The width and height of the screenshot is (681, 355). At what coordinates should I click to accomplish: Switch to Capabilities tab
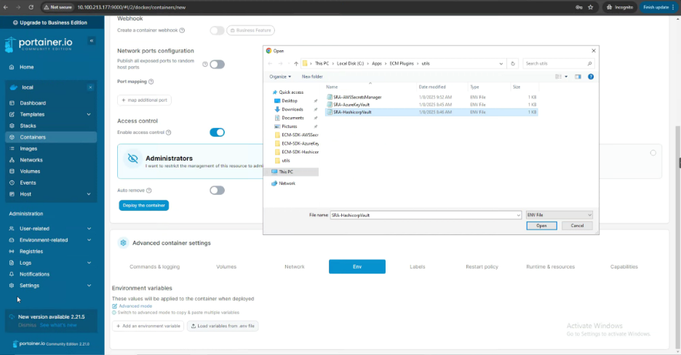coord(624,267)
